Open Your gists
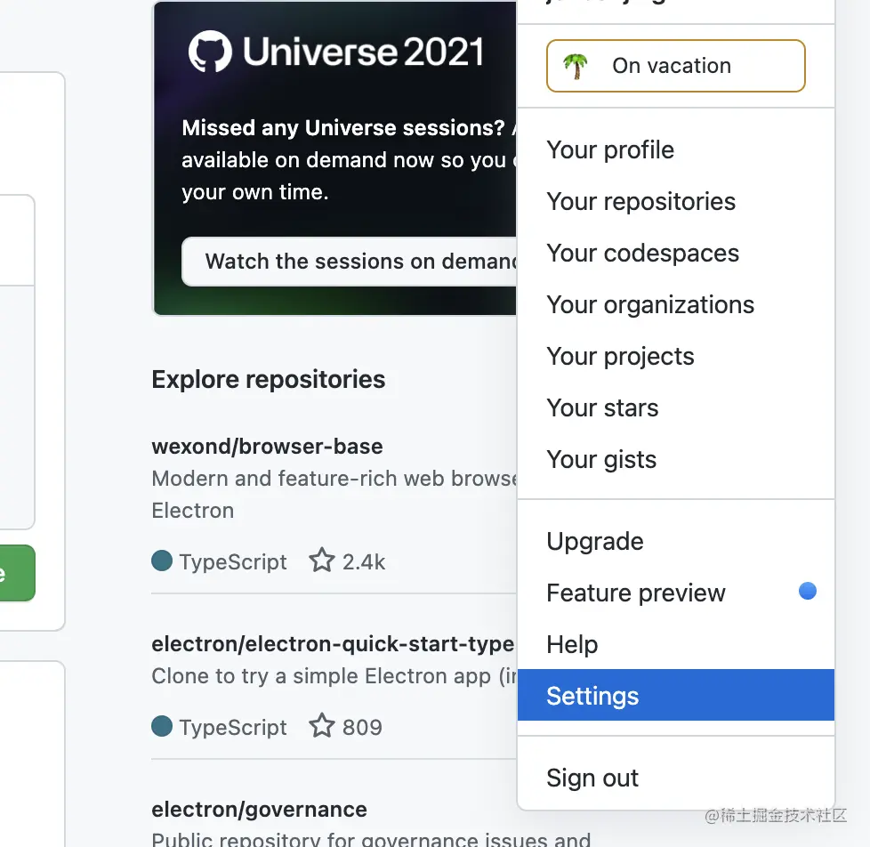The width and height of the screenshot is (870, 847). [601, 459]
